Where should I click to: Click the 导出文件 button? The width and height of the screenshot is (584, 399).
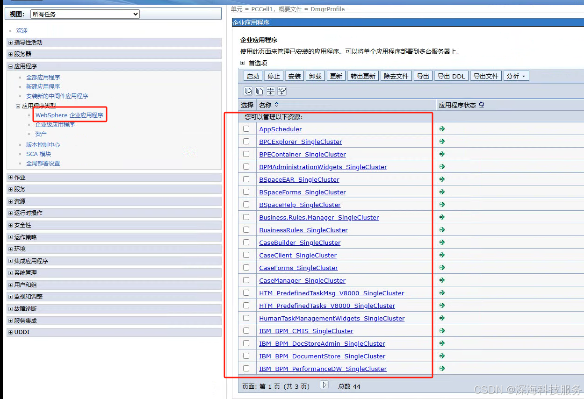(486, 76)
